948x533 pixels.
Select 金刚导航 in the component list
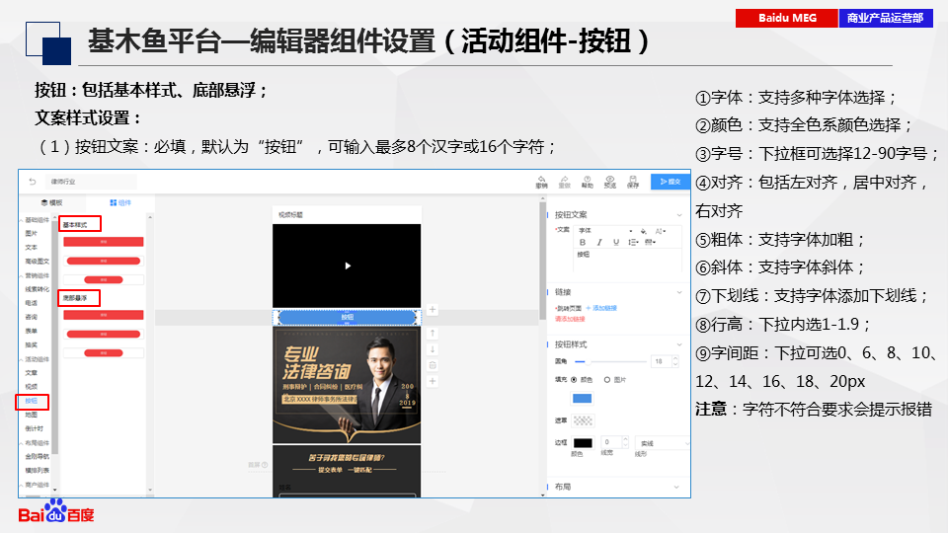tap(37, 456)
